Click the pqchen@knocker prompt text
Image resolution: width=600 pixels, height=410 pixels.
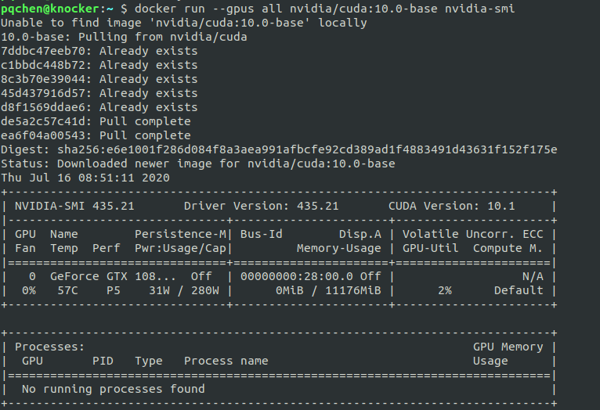click(50, 9)
